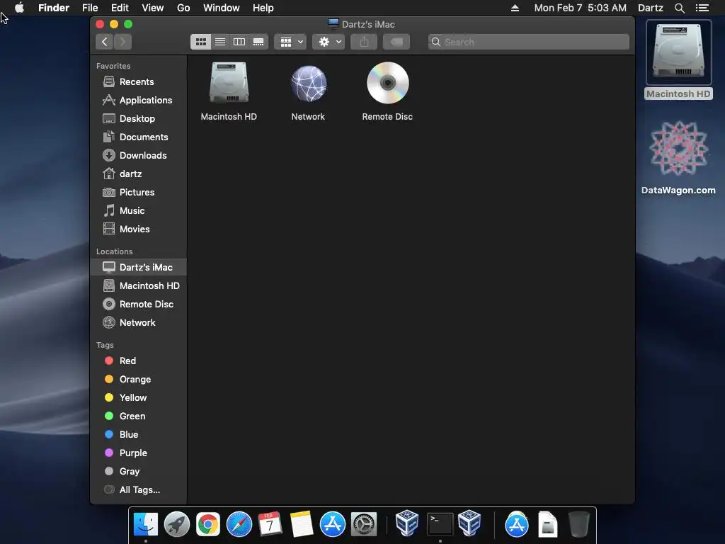Open the View menu

153,8
